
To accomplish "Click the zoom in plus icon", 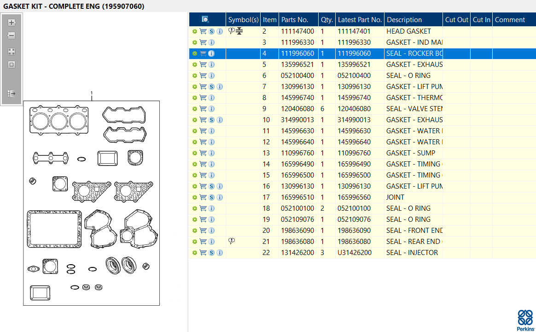I will point(12,23).
